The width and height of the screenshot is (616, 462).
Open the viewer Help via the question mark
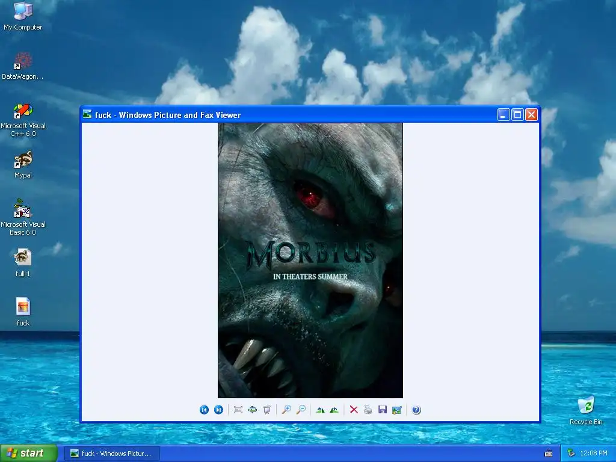coord(416,410)
